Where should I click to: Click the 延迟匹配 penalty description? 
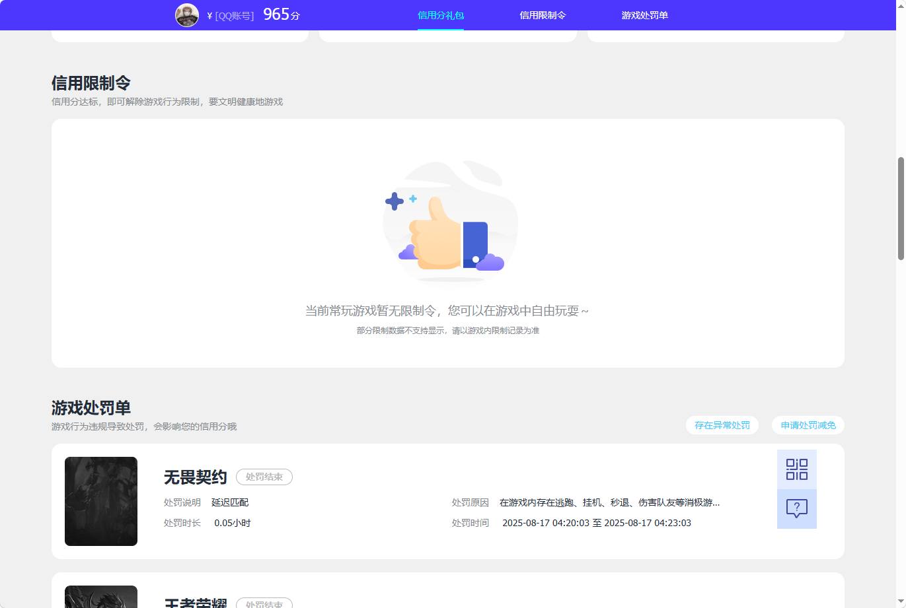tap(230, 502)
